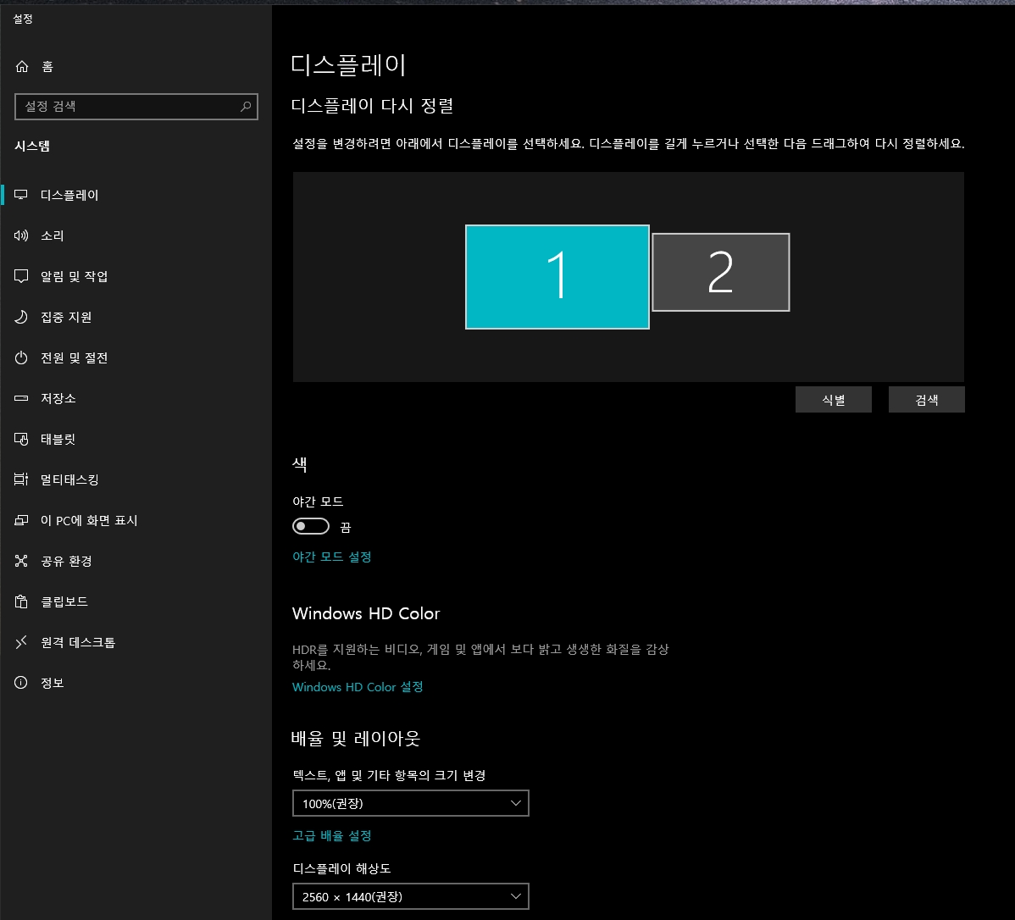Click the clipboard icon next to 클립보드

pos(21,602)
